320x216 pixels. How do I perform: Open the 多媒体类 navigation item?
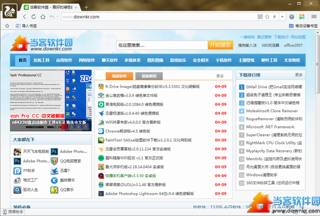[x=132, y=60]
